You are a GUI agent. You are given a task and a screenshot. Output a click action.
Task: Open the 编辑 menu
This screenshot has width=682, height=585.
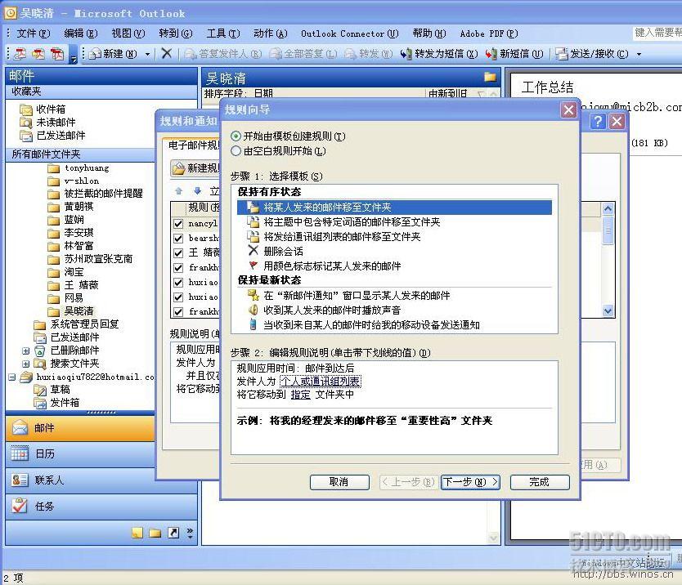tap(80, 33)
